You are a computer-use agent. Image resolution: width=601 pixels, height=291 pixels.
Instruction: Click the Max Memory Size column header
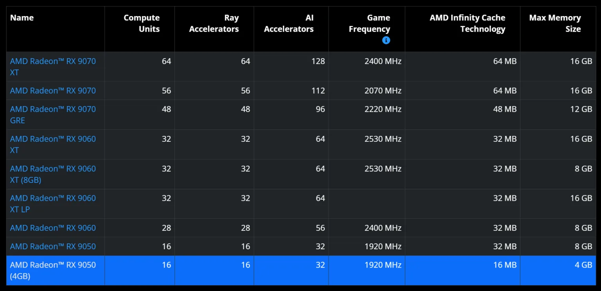555,23
